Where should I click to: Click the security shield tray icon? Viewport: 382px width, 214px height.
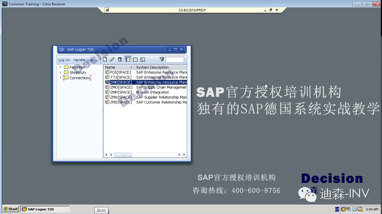pyautogui.click(x=355, y=209)
